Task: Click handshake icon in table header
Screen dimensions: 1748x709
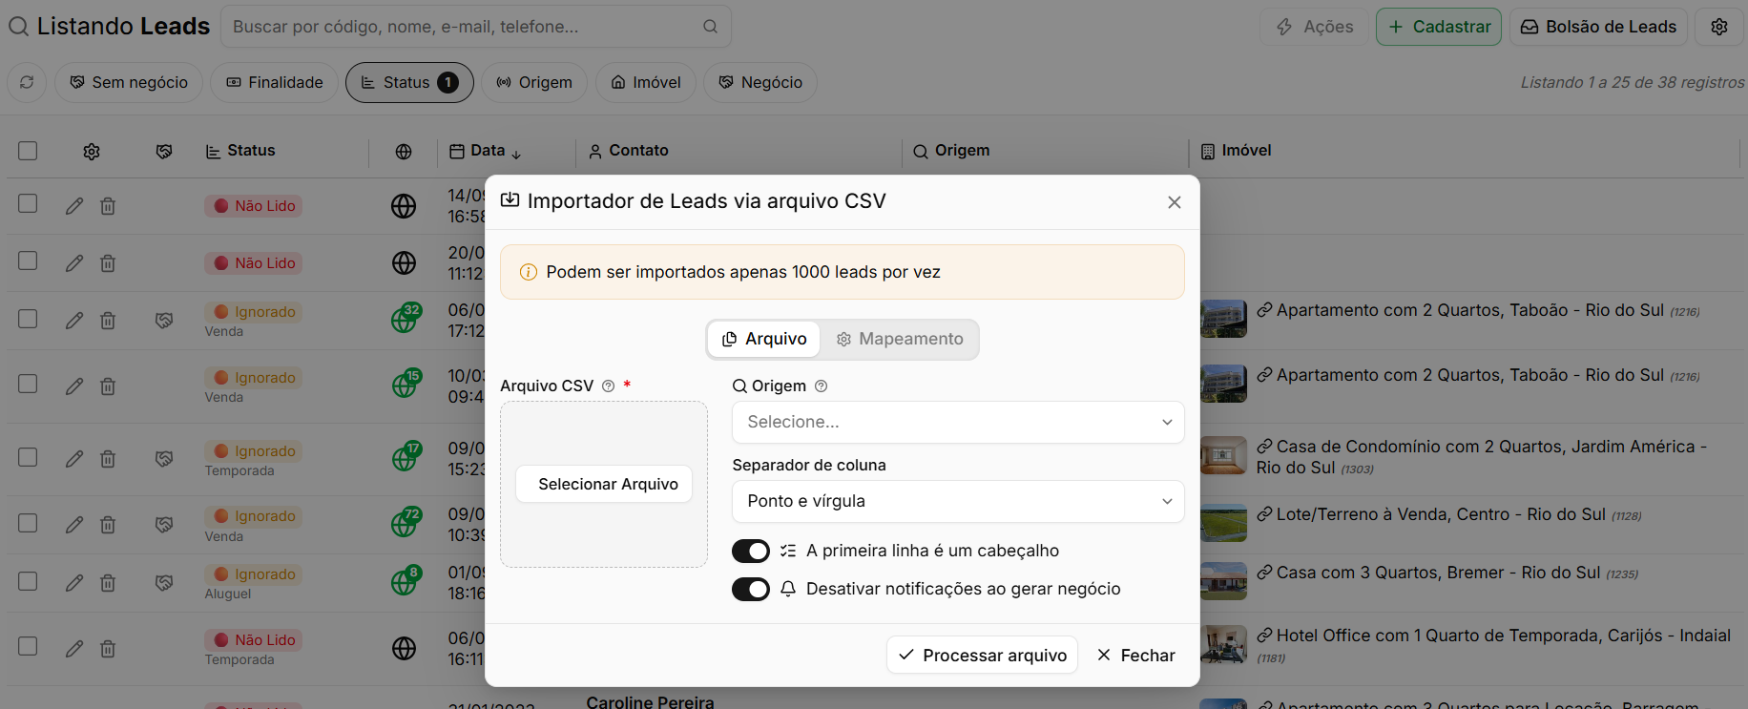Action: click(x=164, y=151)
